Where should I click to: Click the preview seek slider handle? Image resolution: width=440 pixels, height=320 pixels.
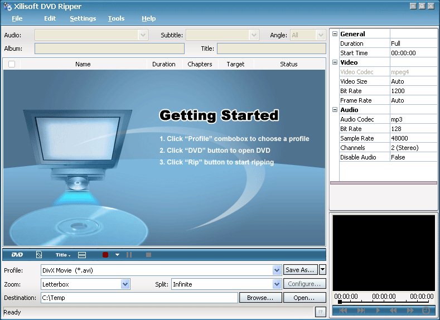click(340, 302)
